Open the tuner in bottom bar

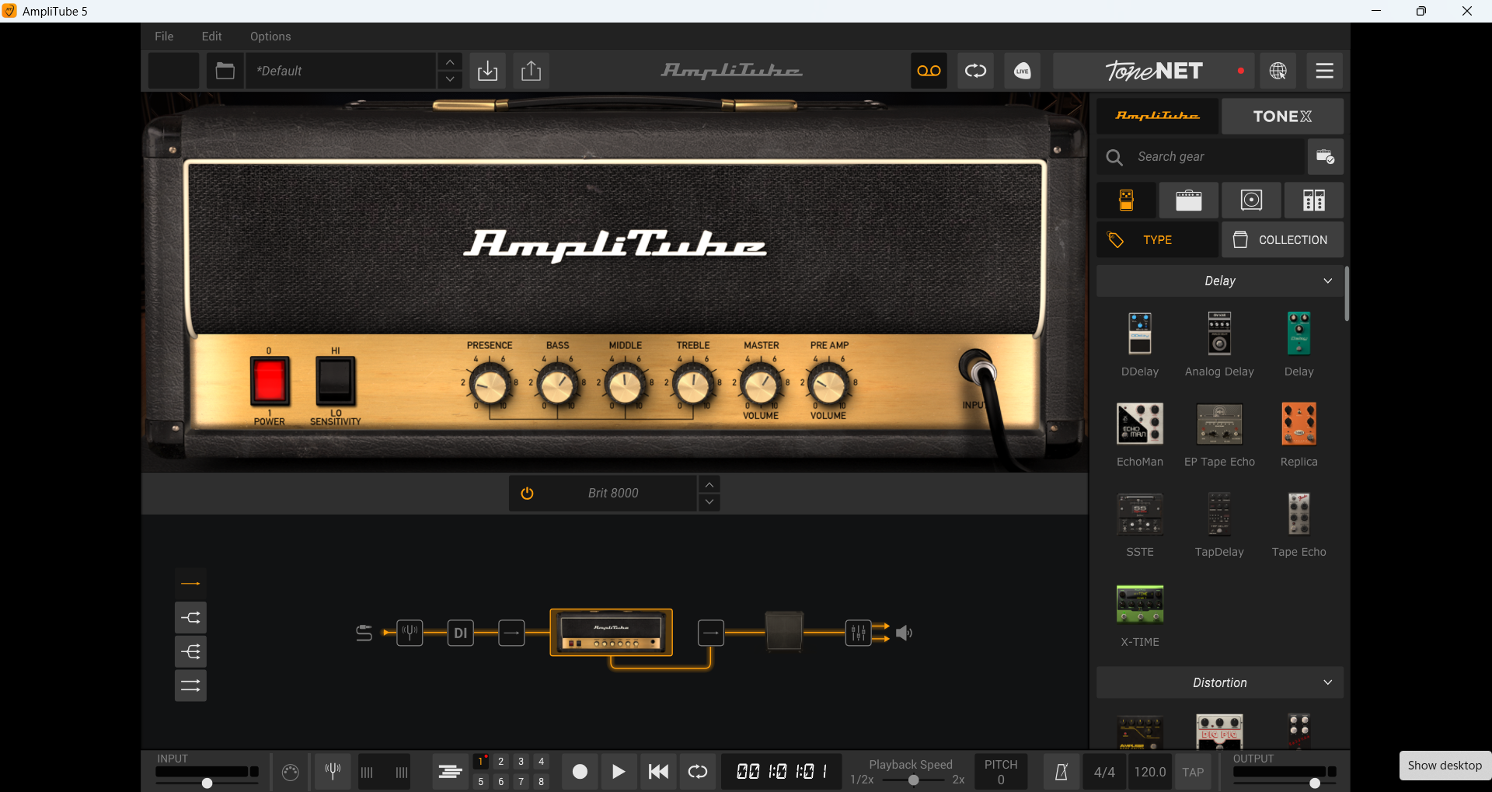click(x=333, y=772)
